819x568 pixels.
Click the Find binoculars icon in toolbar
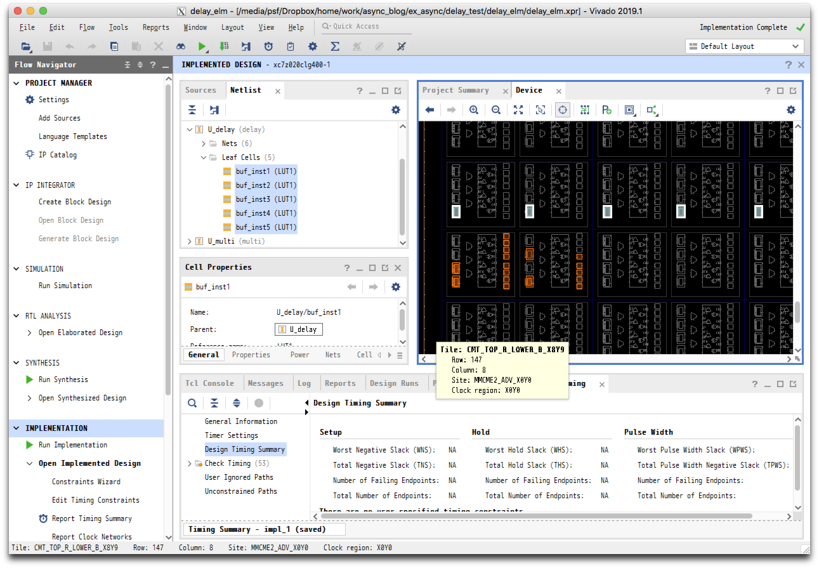tap(181, 46)
